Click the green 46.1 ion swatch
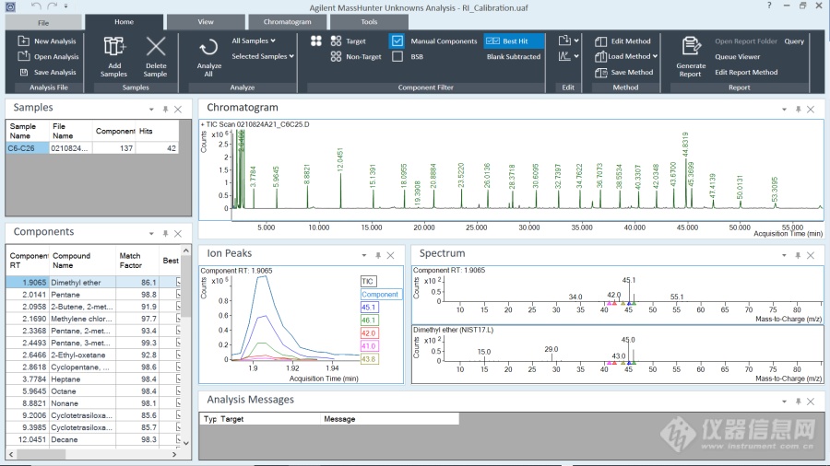This screenshot has height=466, width=830. pyautogui.click(x=369, y=320)
